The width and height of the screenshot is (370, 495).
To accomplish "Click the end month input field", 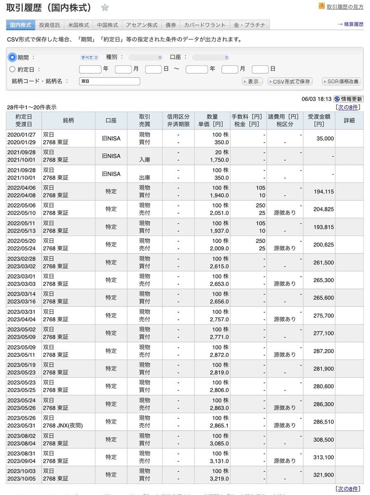I will coord(230,69).
